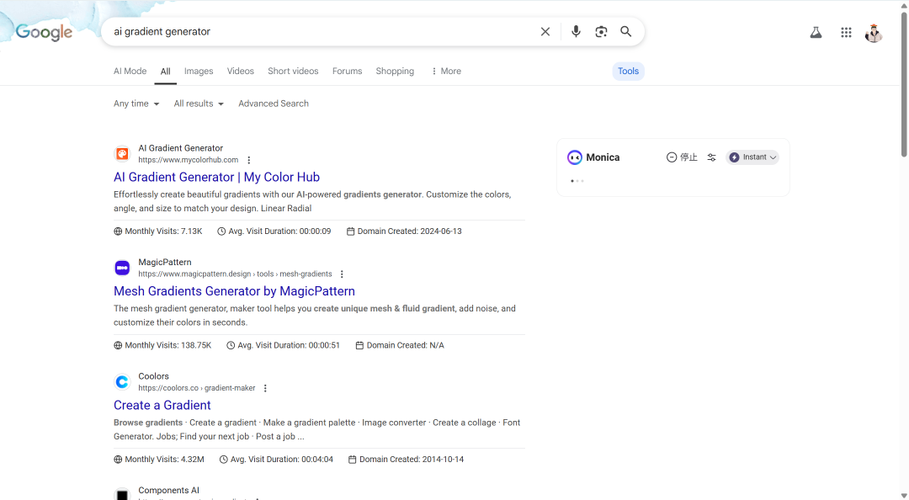Toggle the Tools button
This screenshot has height=500, width=909.
pos(628,71)
